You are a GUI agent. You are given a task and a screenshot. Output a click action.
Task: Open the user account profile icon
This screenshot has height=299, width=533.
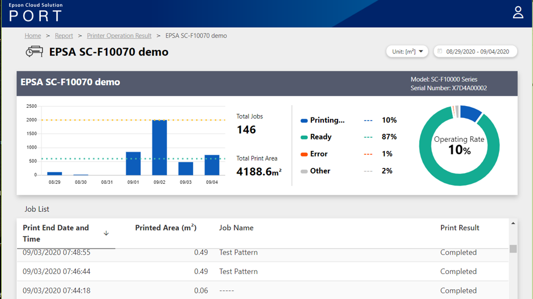click(x=518, y=12)
